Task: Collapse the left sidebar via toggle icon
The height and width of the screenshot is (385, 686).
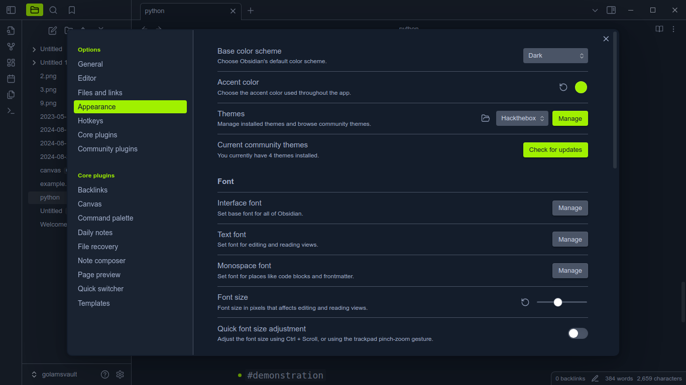Action: (11, 10)
